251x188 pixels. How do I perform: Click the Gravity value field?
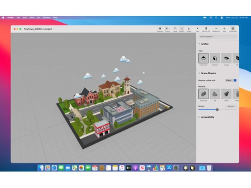(x=231, y=106)
